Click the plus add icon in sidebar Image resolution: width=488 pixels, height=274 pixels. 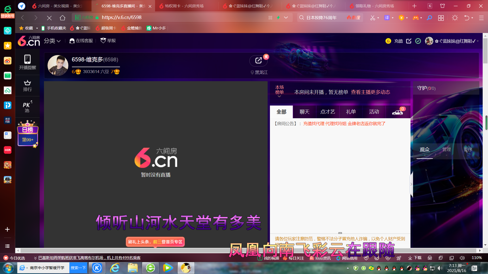(x=7, y=229)
